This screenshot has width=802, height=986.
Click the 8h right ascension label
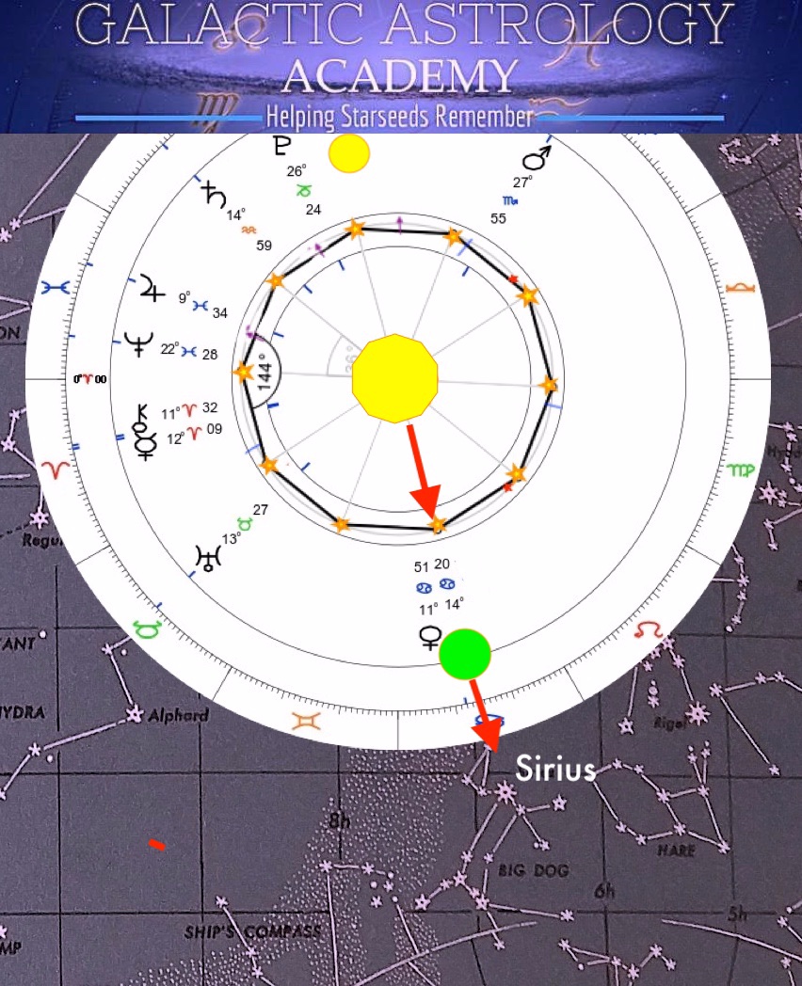click(339, 820)
